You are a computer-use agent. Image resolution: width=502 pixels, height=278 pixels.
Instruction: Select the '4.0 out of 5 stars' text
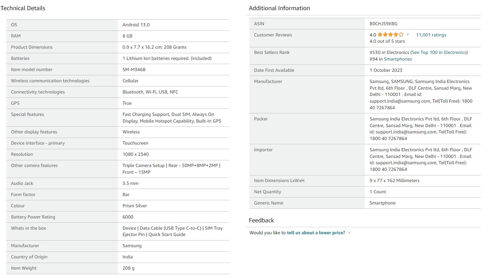pyautogui.click(x=387, y=41)
